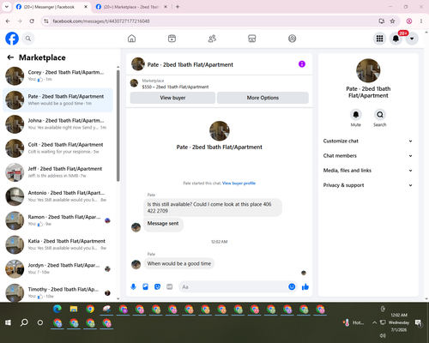Open the Chrome three-dot menu
Screen dimensions: 429x343
[421, 21]
